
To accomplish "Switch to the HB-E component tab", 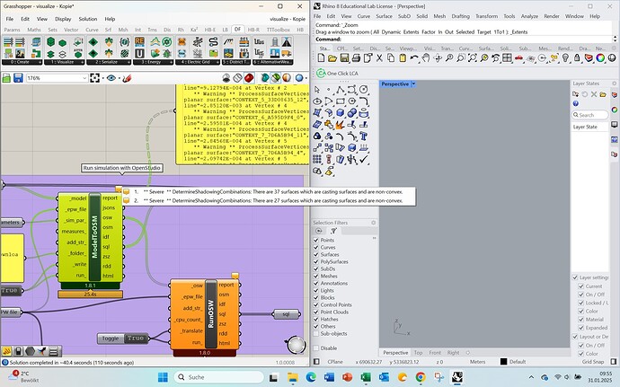I will (x=209, y=30).
